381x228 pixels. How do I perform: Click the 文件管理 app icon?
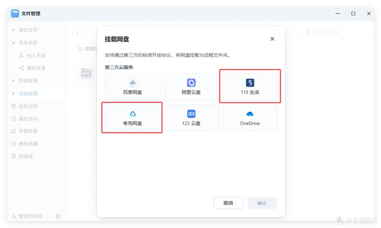tap(15, 14)
